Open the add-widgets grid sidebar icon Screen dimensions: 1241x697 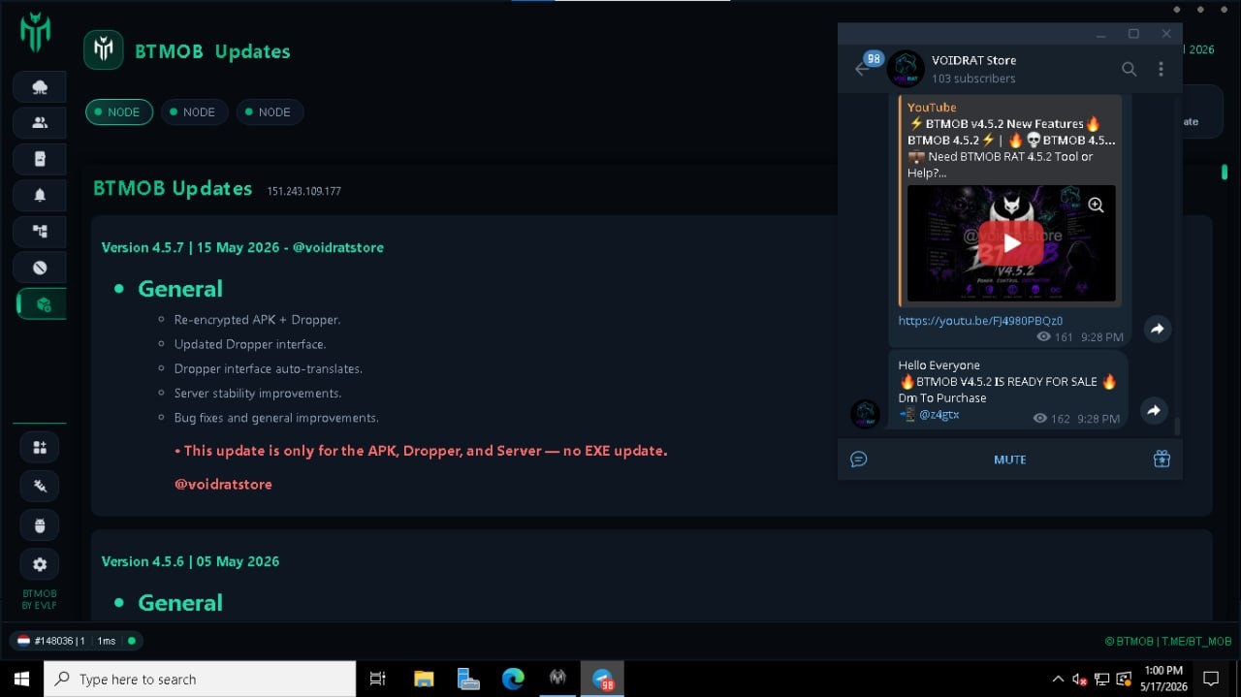40,447
